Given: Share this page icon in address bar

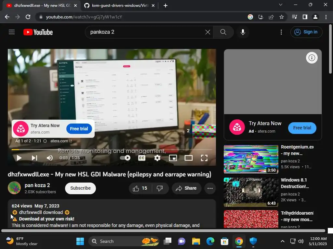Looking at the screenshot, I should [x=271, y=17].
